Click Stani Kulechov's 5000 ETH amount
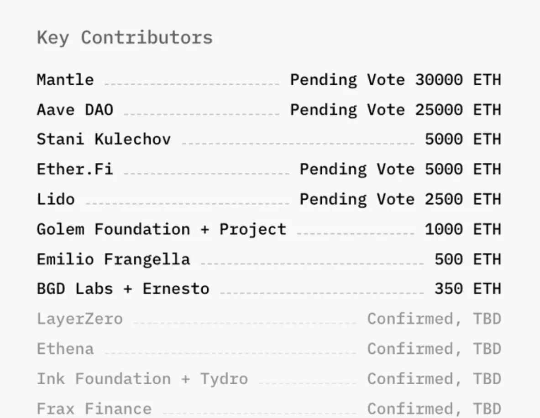This screenshot has height=418, width=540. [463, 139]
